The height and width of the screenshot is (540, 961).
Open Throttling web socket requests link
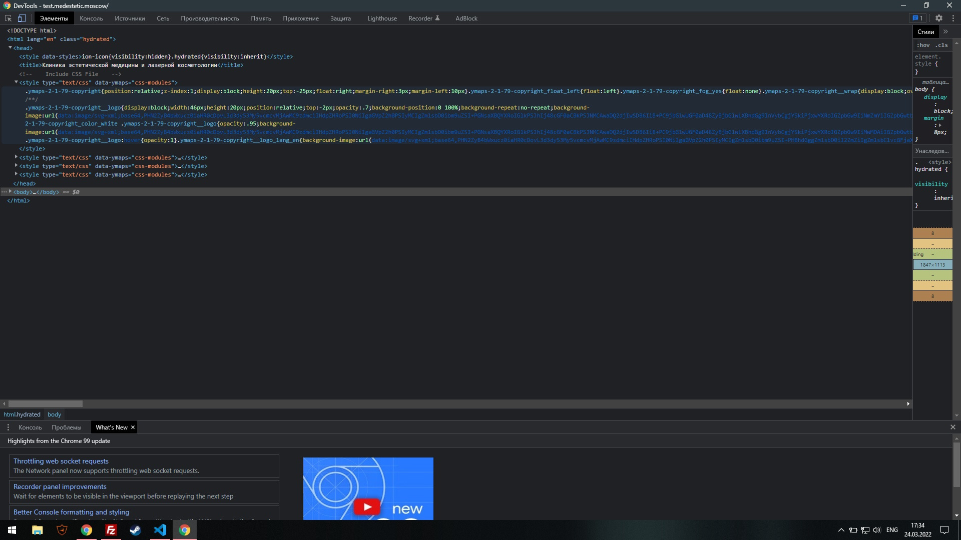61,461
